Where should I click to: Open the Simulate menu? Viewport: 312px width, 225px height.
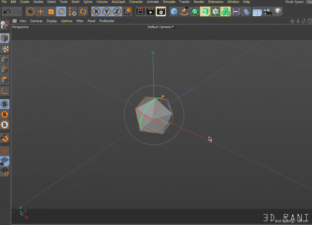(x=169, y=2)
